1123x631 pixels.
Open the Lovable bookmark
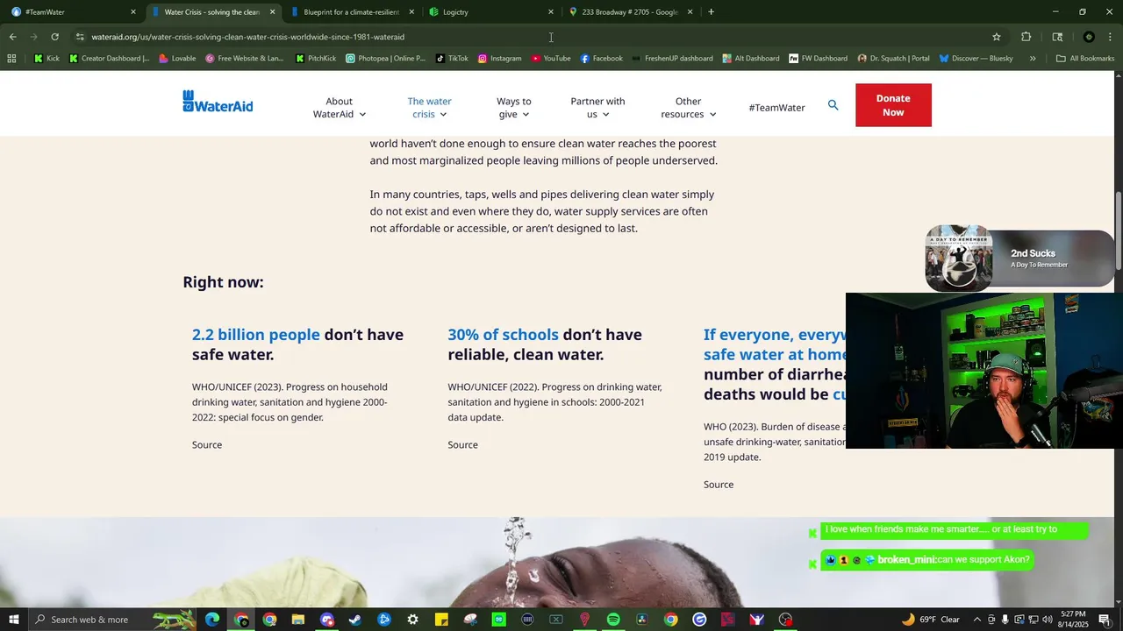[x=177, y=59]
